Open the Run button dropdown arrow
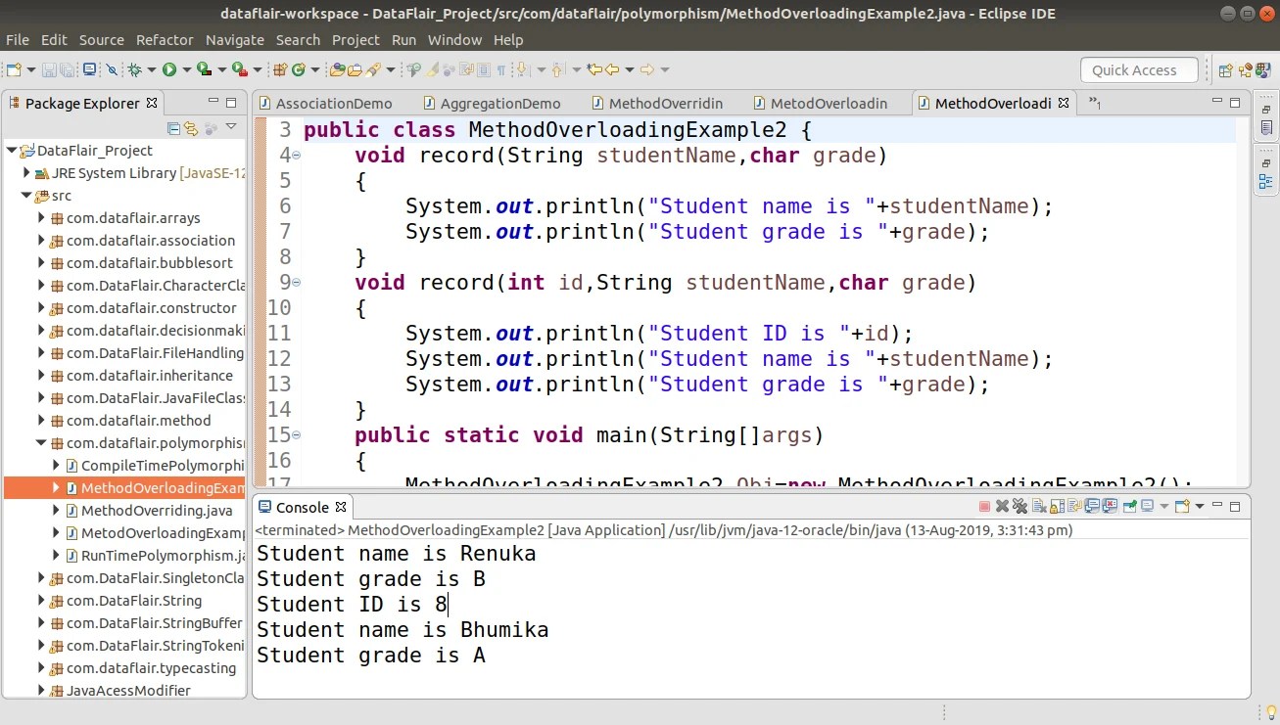 point(186,69)
